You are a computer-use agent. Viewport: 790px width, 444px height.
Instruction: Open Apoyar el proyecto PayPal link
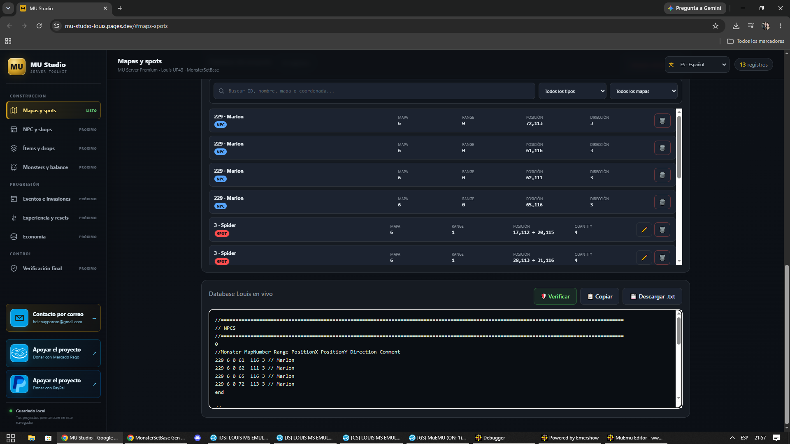(x=53, y=384)
